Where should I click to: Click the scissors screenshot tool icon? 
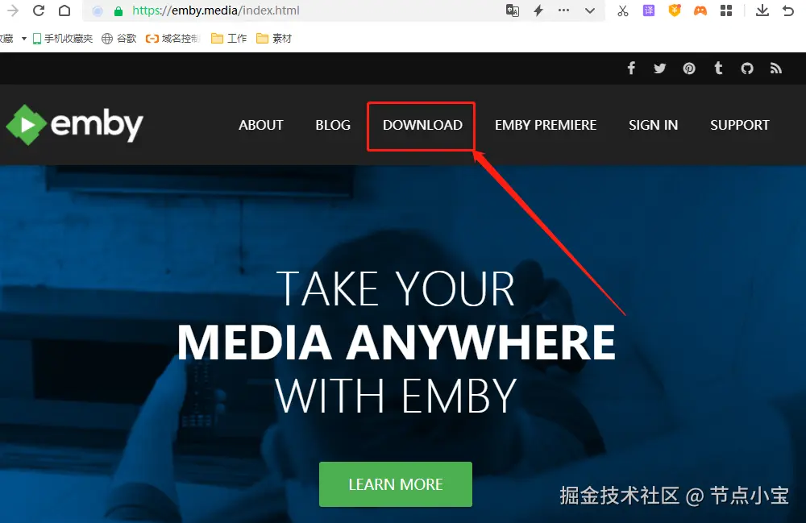tap(623, 10)
